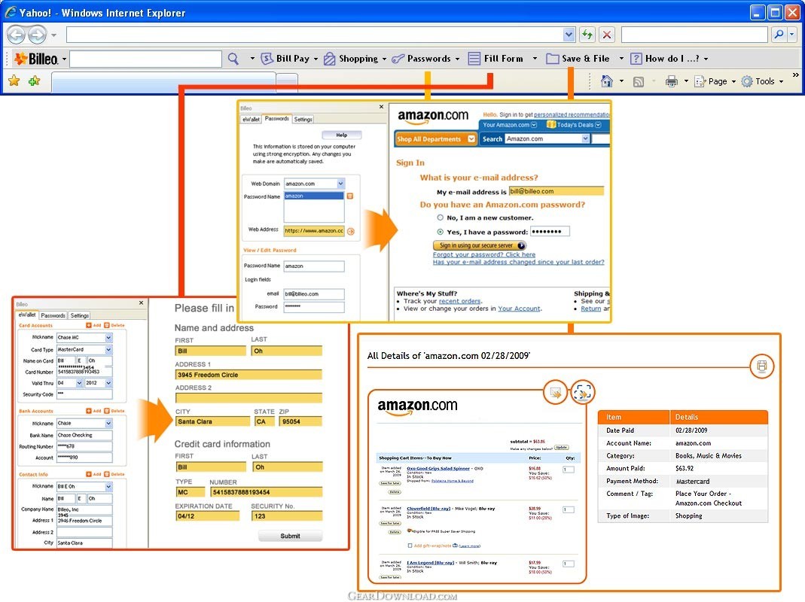Viewport: 805px width, 602px height.
Task: Click Delete next to Card Accounts heading
Action: (x=114, y=325)
